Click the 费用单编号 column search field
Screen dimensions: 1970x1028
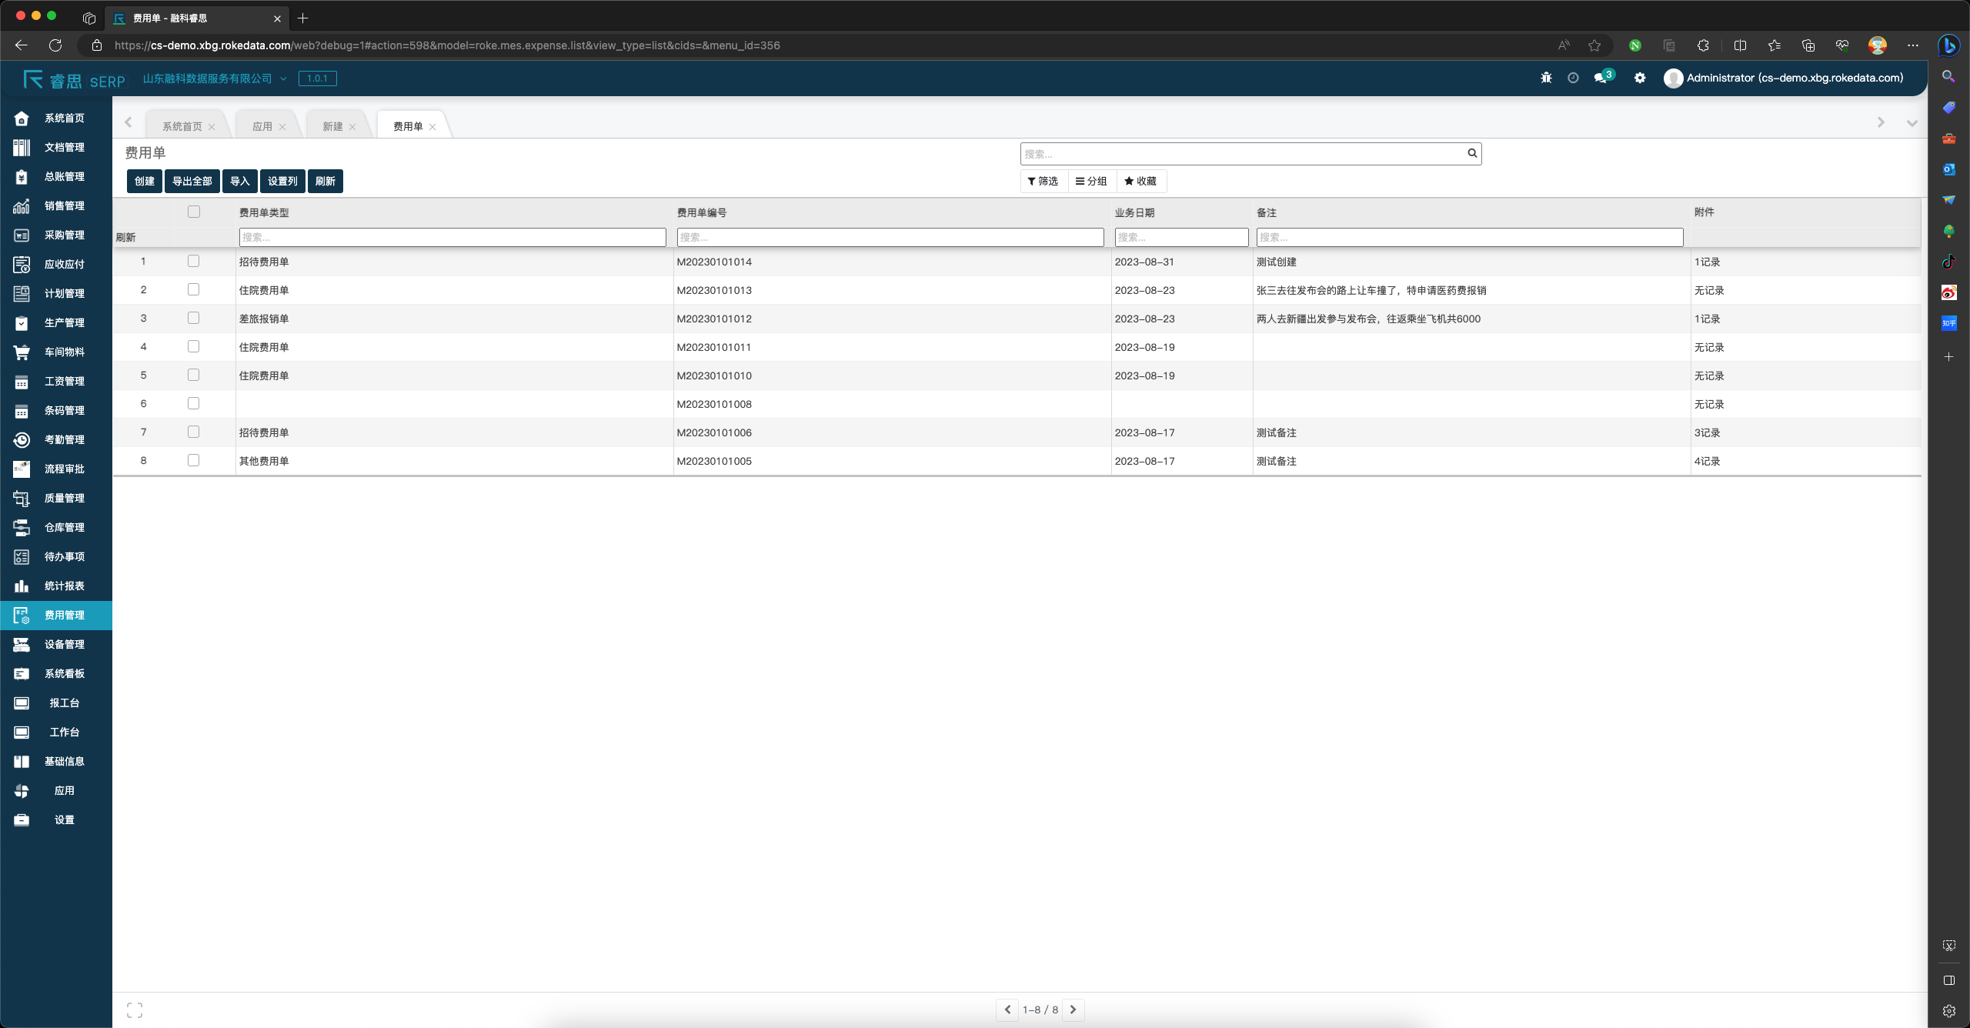point(890,237)
